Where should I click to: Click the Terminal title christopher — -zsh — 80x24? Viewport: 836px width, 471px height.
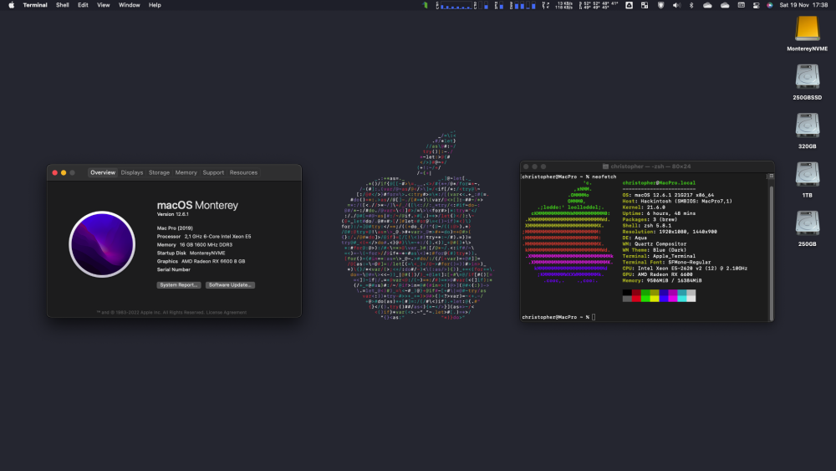[650, 166]
